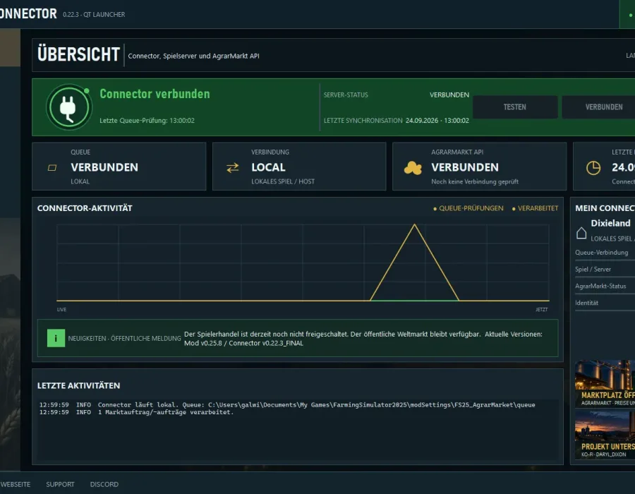Click the clock icon in Letzte card
The image size is (635, 494).
pos(593,168)
